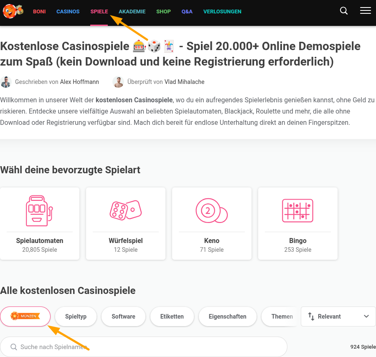Image resolution: width=376 pixels, height=357 pixels.
Task: Click the '253 Spiele' count text
Action: (297, 250)
